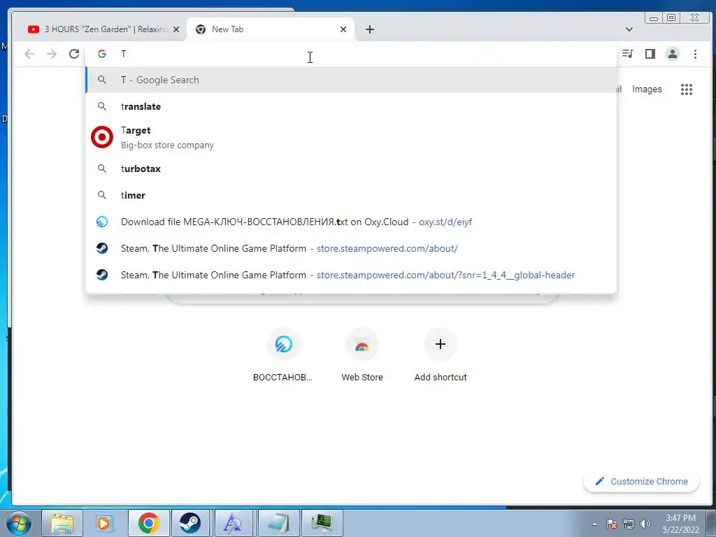Open the fonts app taskbar icon
Image resolution: width=716 pixels, height=537 pixels.
pos(233,523)
